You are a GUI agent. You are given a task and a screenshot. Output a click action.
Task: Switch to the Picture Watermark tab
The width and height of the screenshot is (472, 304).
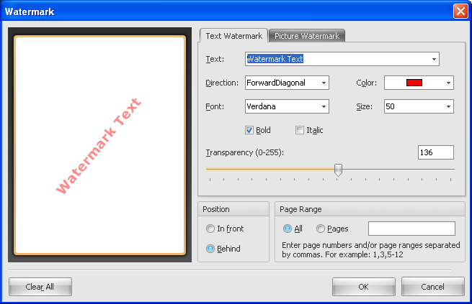tap(307, 36)
